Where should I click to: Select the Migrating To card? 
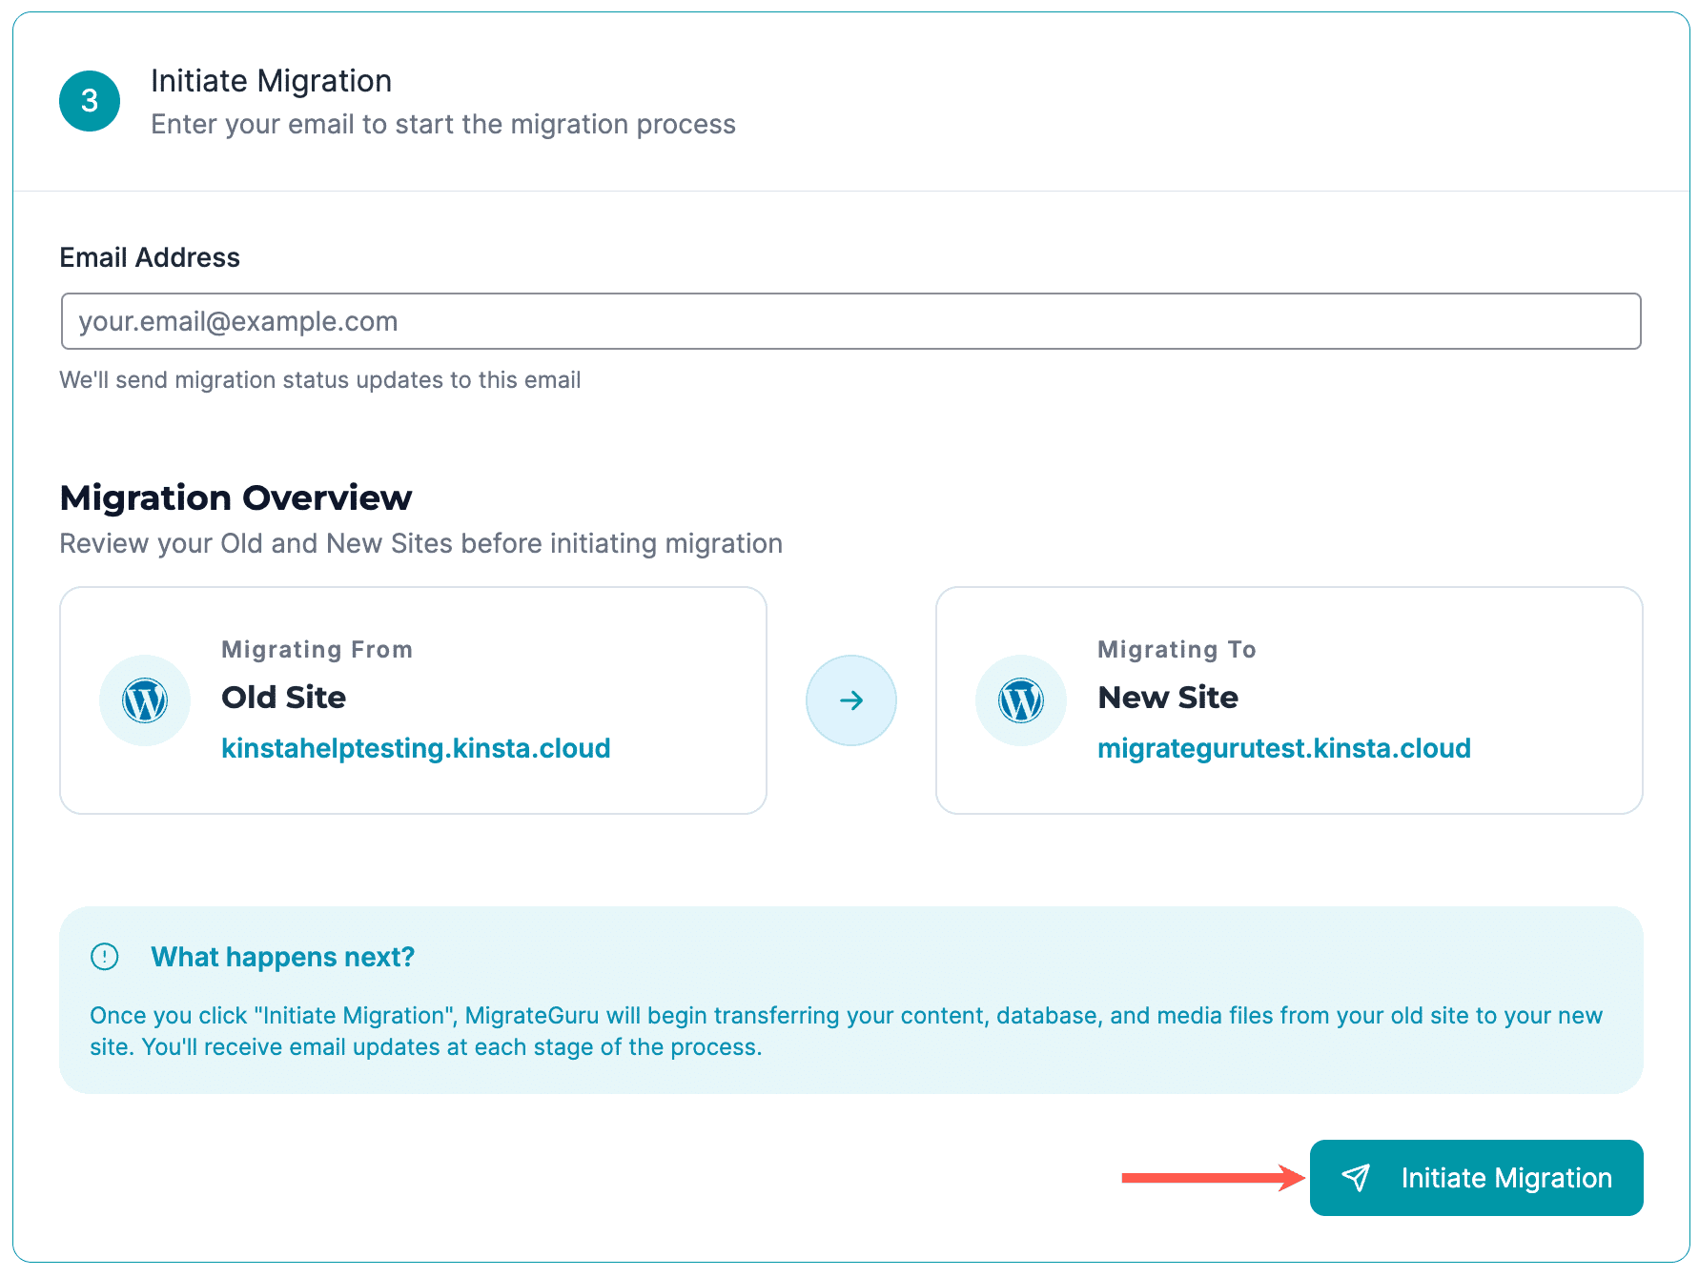click(x=1289, y=700)
